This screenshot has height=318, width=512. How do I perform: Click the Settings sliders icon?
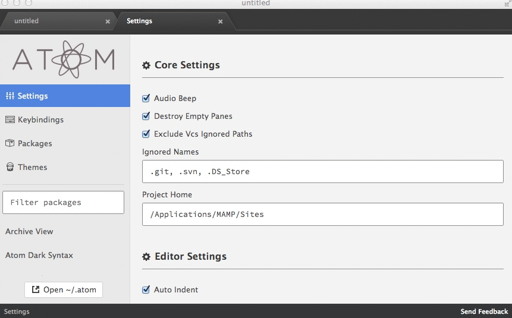[10, 96]
